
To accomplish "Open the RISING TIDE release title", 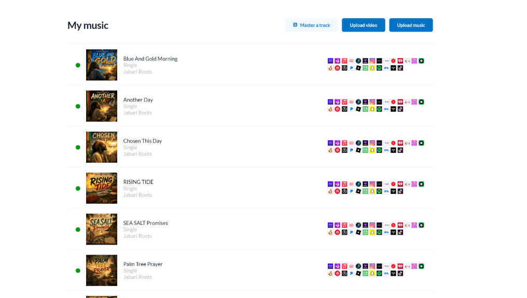I will click(x=138, y=182).
